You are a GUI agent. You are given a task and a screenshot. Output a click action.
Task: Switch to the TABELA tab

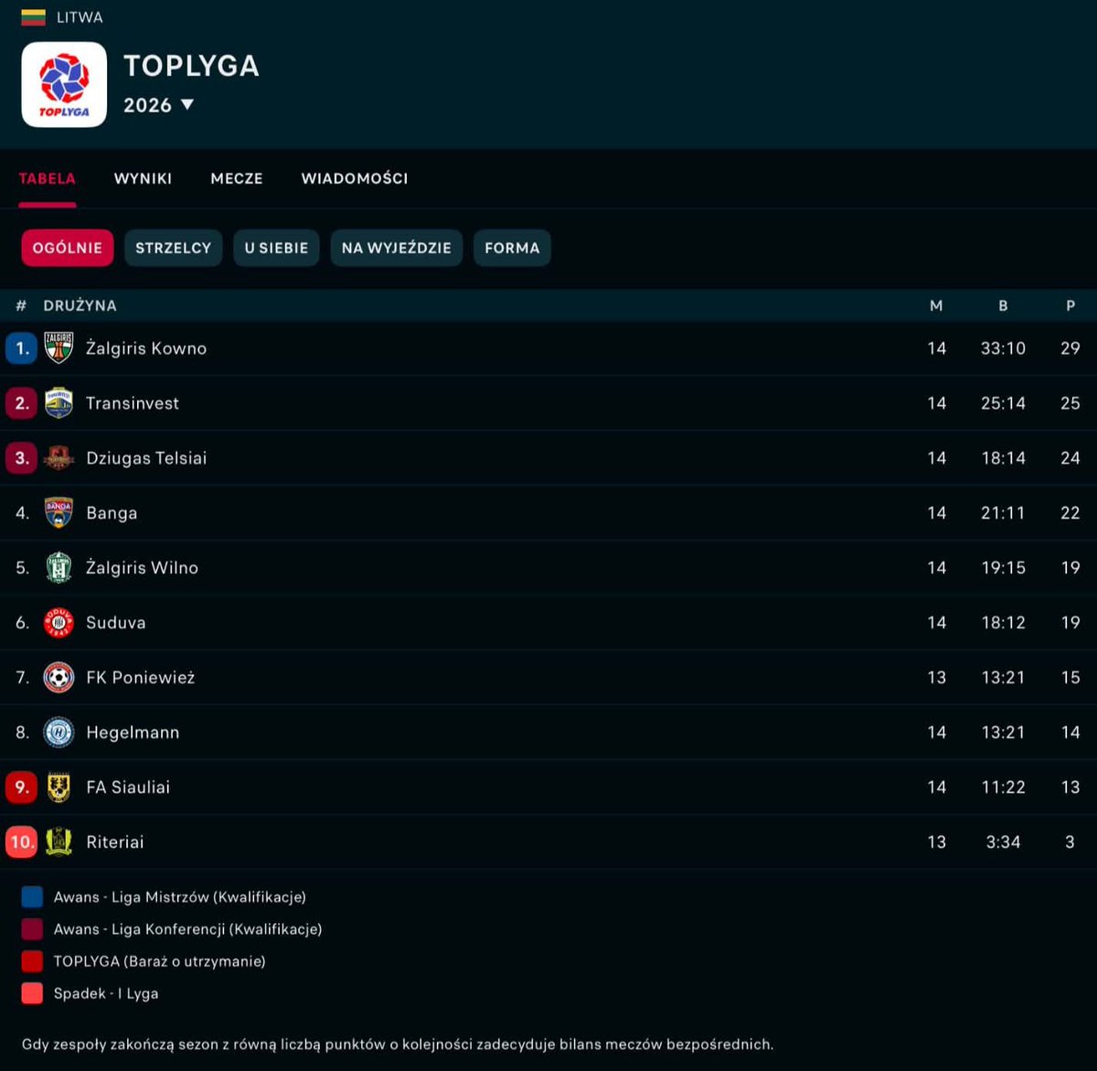(47, 178)
